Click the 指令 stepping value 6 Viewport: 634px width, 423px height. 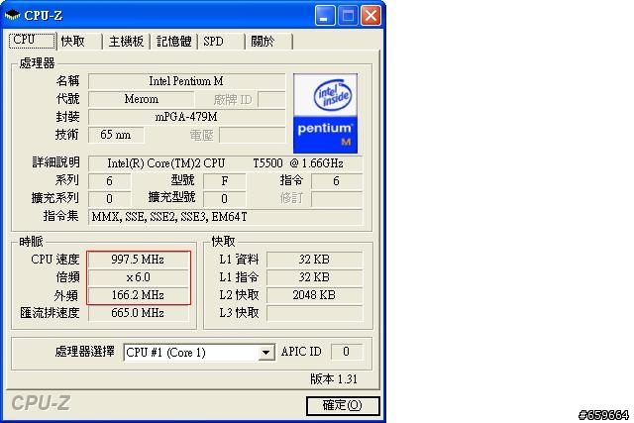[x=337, y=181]
